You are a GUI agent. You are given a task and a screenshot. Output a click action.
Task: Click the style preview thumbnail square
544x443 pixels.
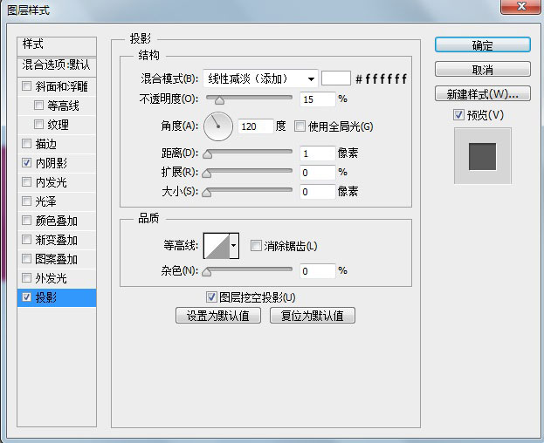click(x=482, y=157)
